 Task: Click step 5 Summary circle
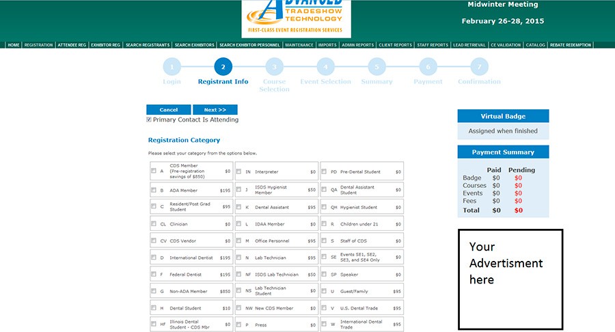(x=377, y=67)
